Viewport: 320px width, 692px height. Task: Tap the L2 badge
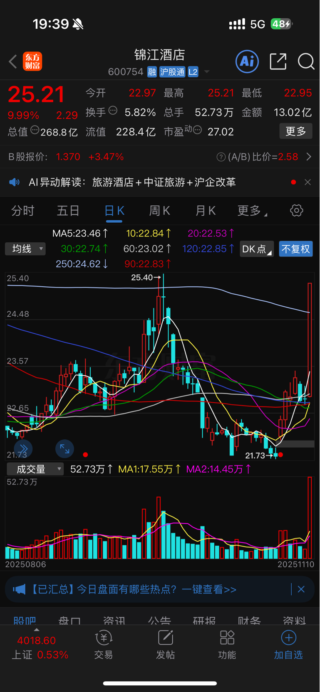[x=193, y=72]
